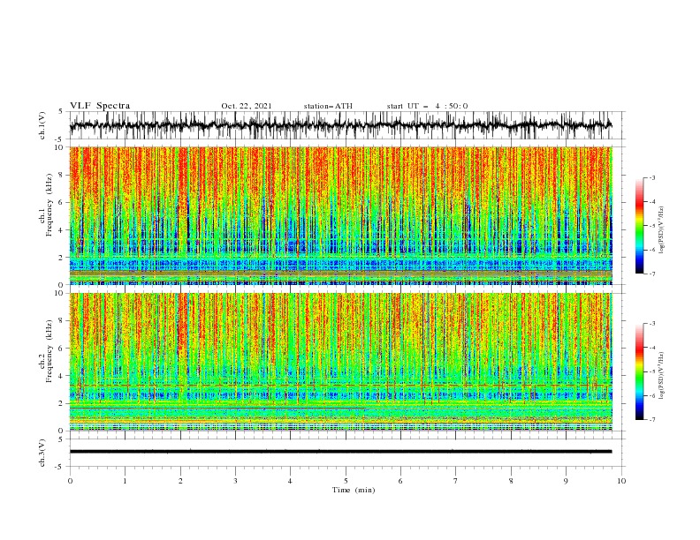Image resolution: width=700 pixels, height=540 pixels.
Task: Click the "-7" label on ch.1 color bar
Action: click(x=651, y=274)
